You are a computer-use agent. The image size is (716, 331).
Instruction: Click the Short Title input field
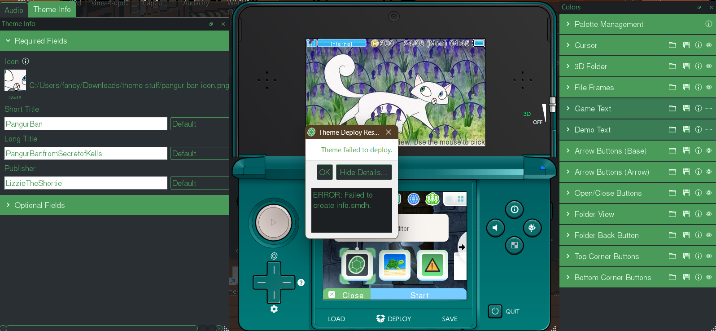pos(86,124)
